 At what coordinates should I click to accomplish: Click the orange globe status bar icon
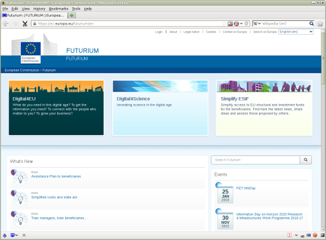[x=315, y=235]
